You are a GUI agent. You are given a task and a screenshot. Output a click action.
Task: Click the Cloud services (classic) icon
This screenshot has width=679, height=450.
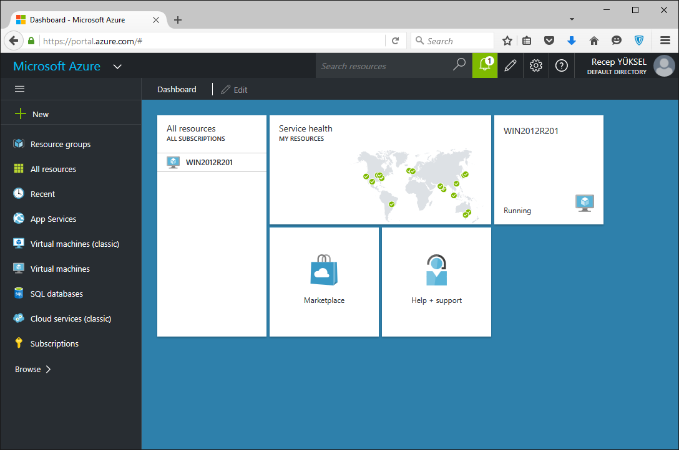click(19, 318)
